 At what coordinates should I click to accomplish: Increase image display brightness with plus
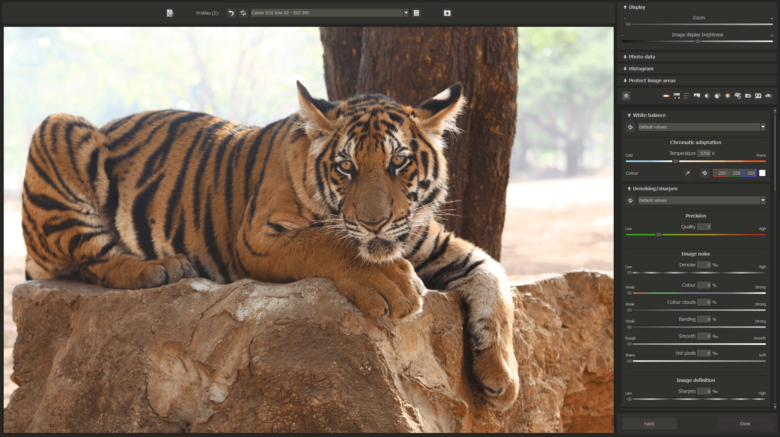772,35
